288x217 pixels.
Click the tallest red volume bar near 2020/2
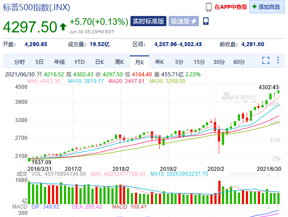point(219,193)
